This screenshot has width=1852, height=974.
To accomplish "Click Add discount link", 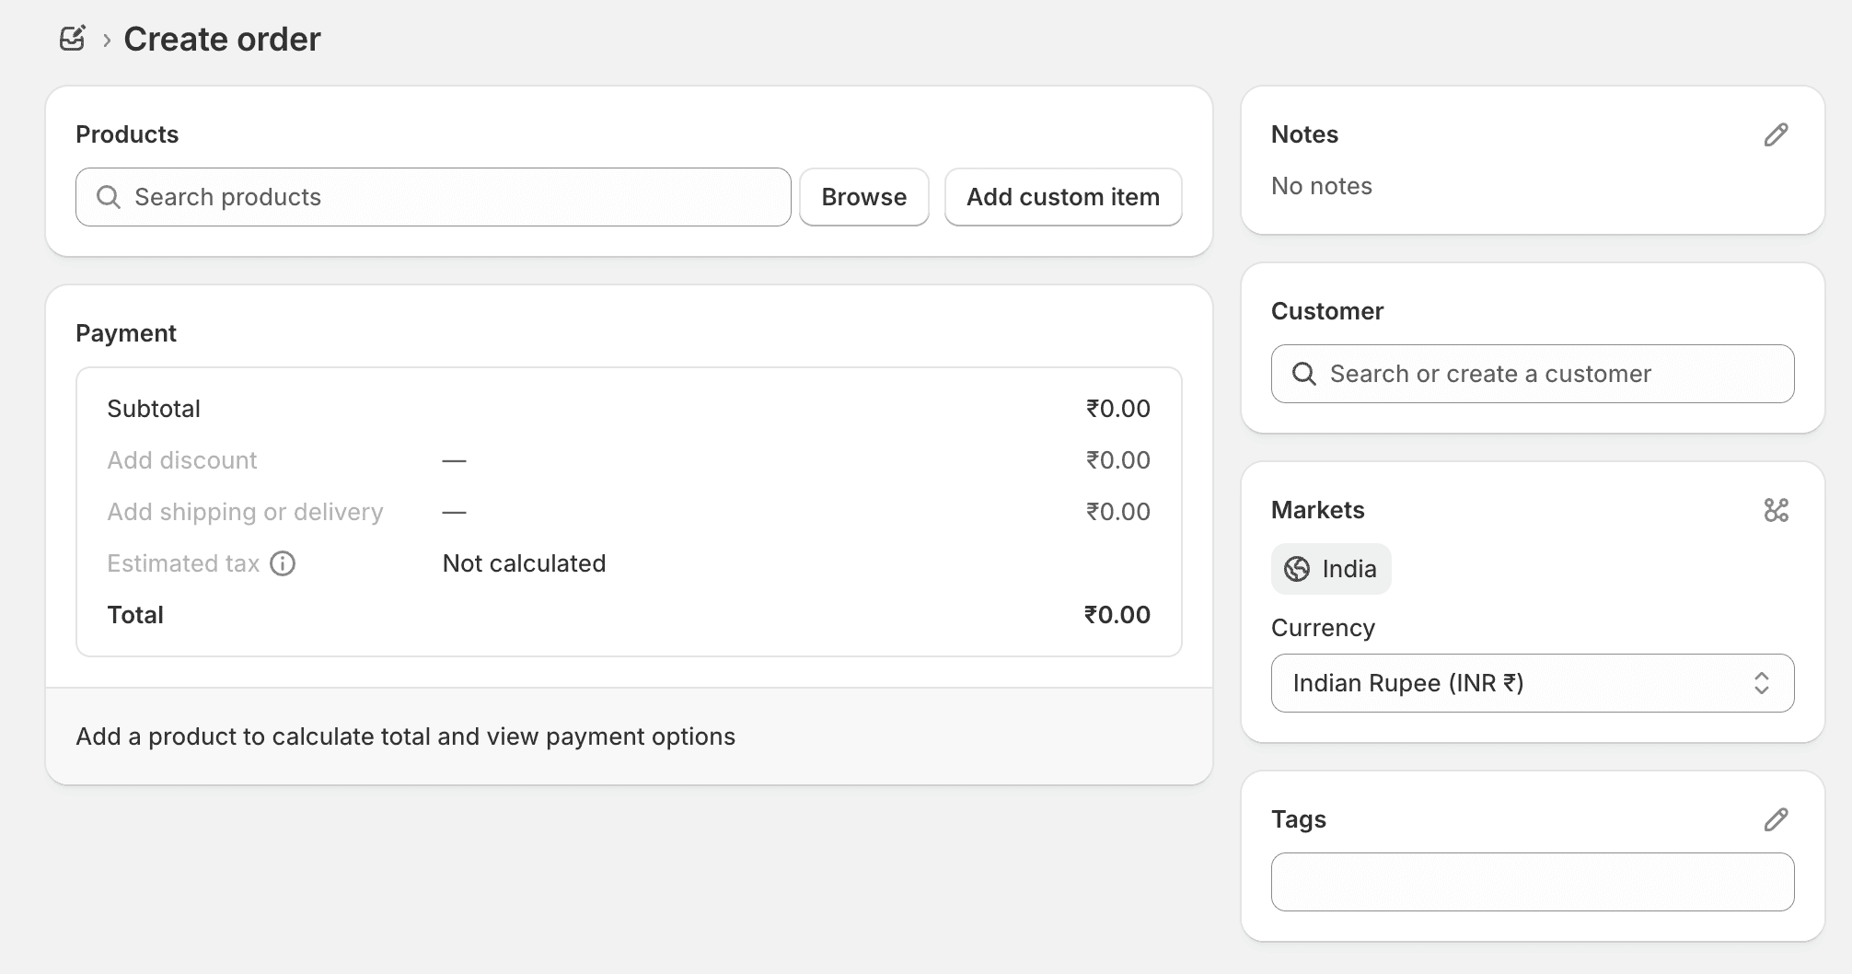I will pyautogui.click(x=182, y=460).
